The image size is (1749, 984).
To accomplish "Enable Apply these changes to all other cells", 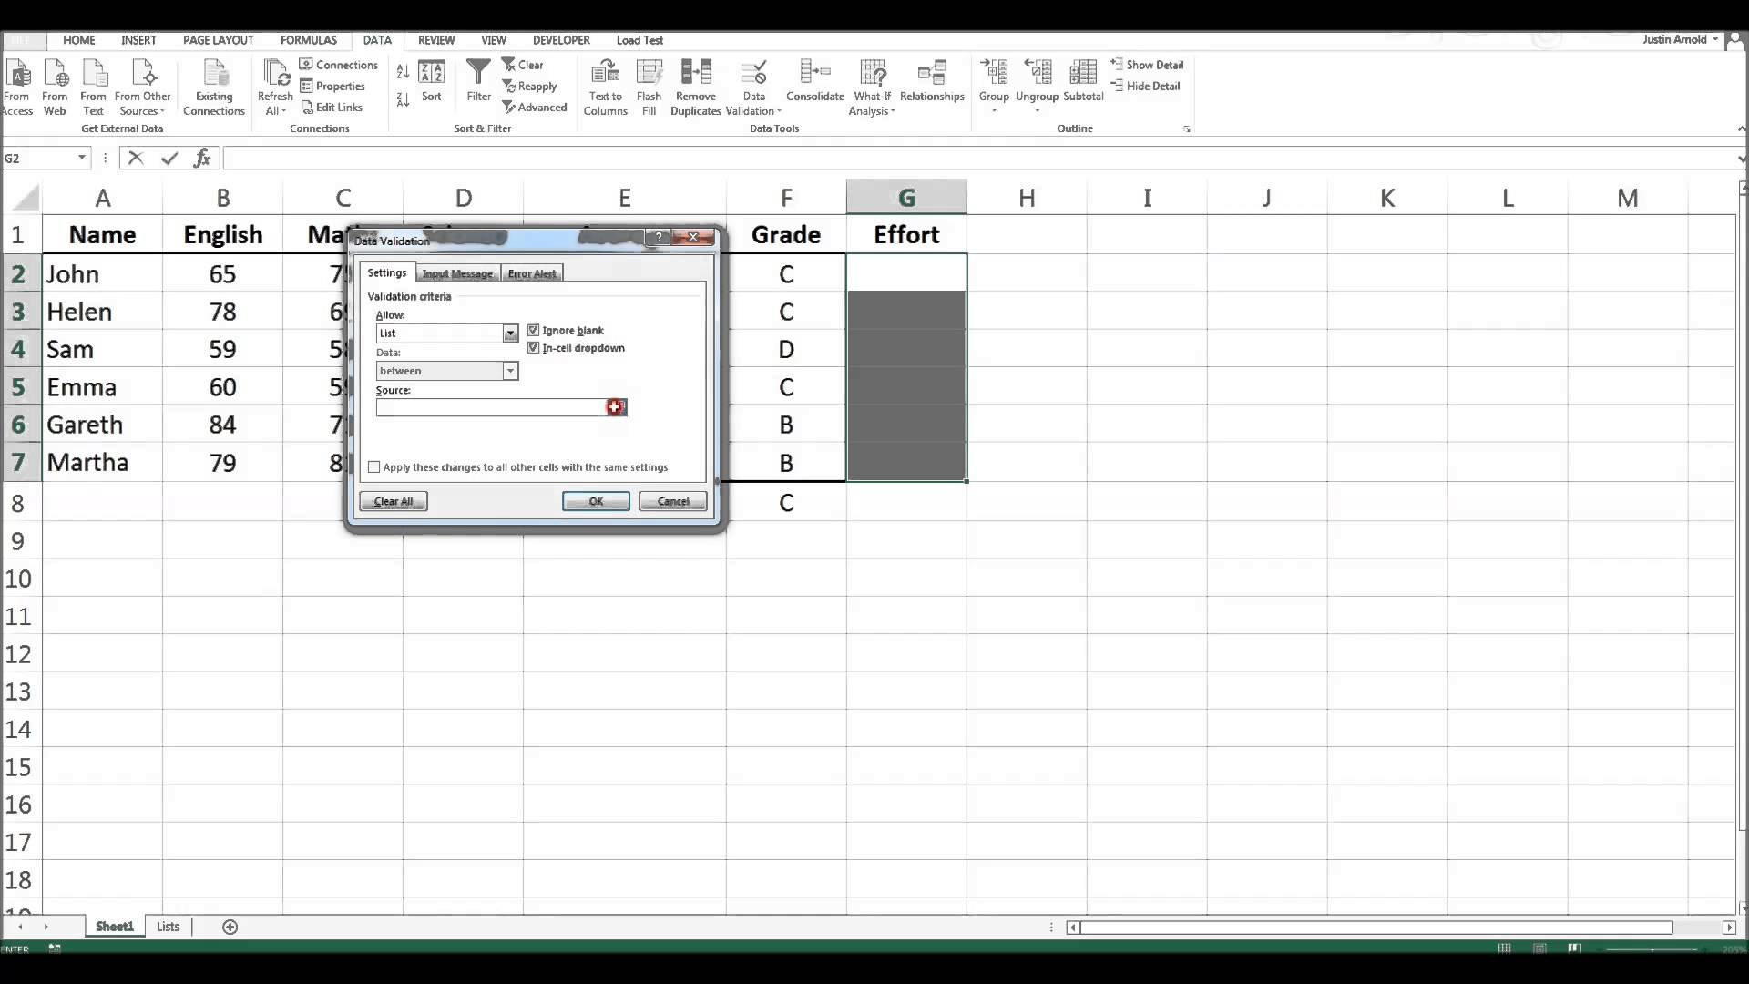I will click(x=374, y=466).
